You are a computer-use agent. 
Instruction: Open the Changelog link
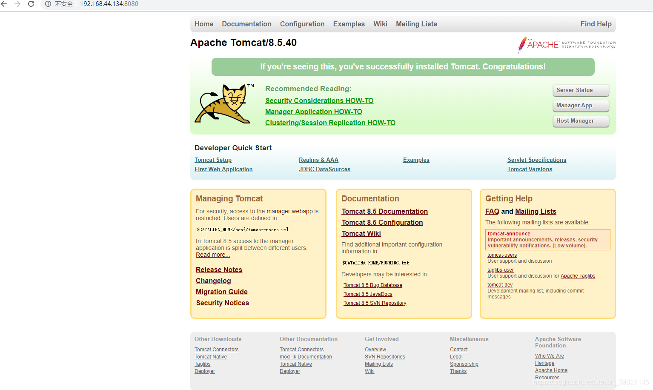click(213, 281)
